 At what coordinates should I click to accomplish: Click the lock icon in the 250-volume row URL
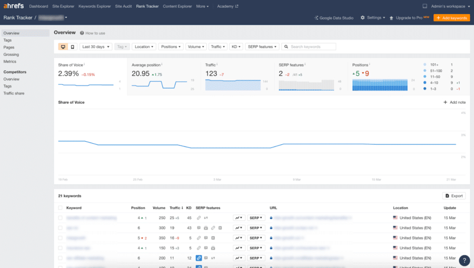click(x=271, y=217)
